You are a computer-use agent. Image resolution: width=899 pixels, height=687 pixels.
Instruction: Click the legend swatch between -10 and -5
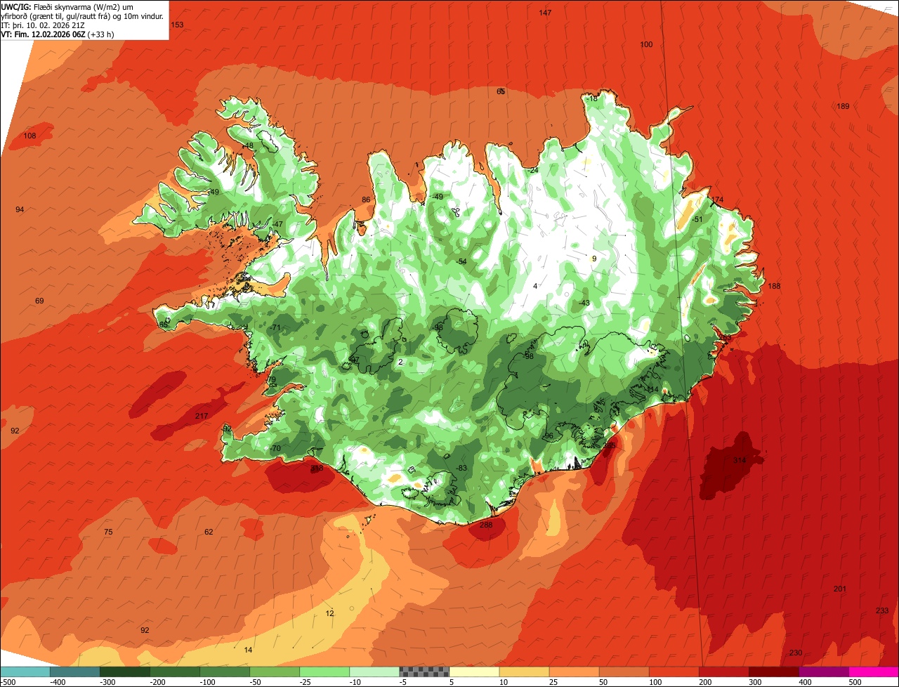click(x=374, y=672)
